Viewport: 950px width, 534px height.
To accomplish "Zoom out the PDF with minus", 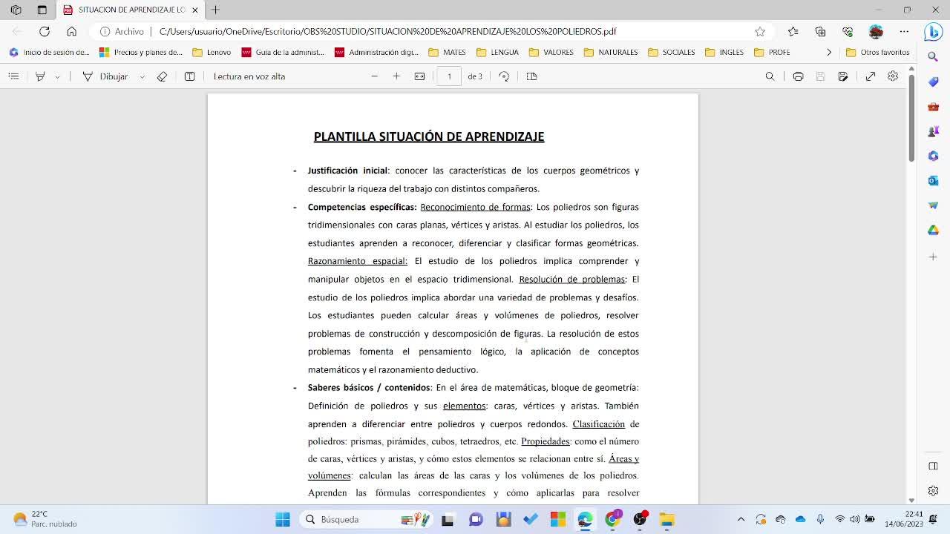I will pos(374,76).
